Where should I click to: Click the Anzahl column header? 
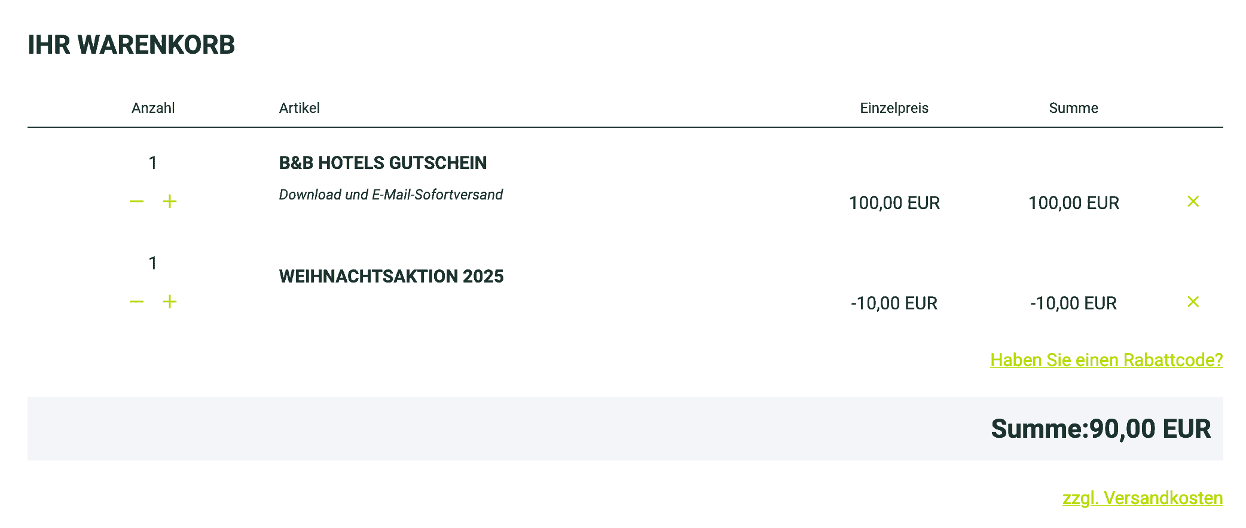[x=153, y=108]
